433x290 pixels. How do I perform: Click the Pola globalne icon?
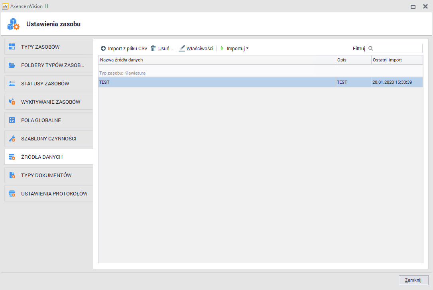coord(12,120)
